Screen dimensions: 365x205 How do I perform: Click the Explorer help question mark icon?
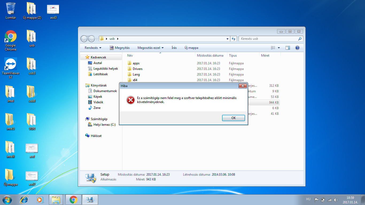(297, 48)
